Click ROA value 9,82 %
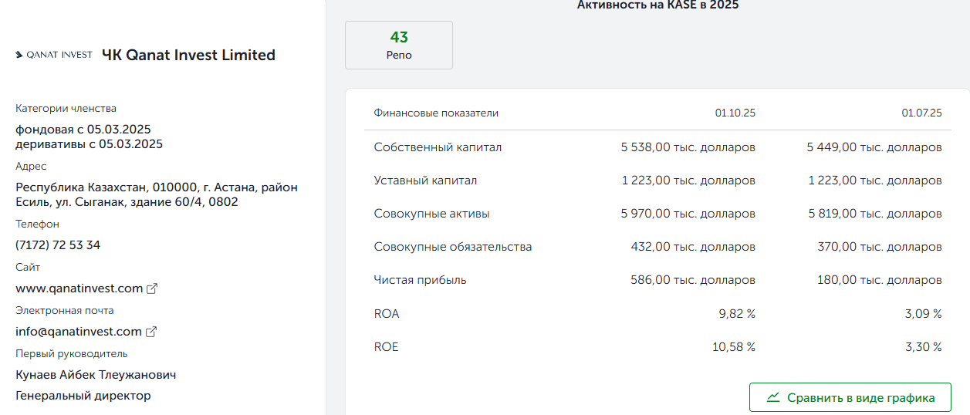The height and width of the screenshot is (415, 970). tap(736, 314)
